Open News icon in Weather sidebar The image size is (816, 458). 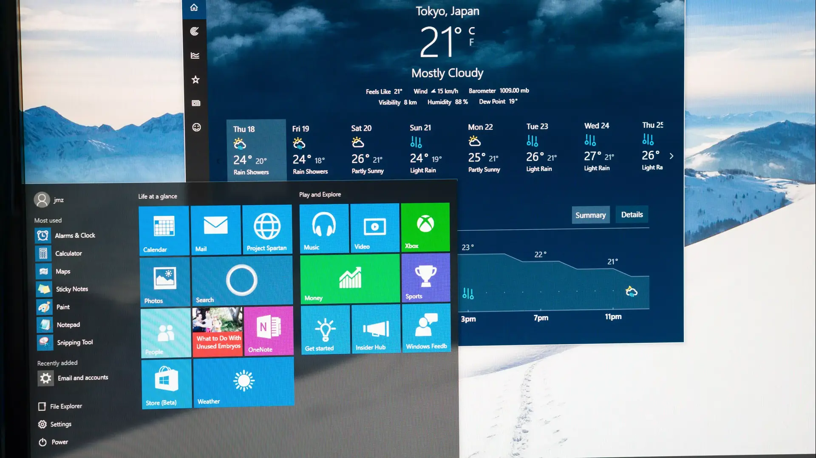point(196,103)
